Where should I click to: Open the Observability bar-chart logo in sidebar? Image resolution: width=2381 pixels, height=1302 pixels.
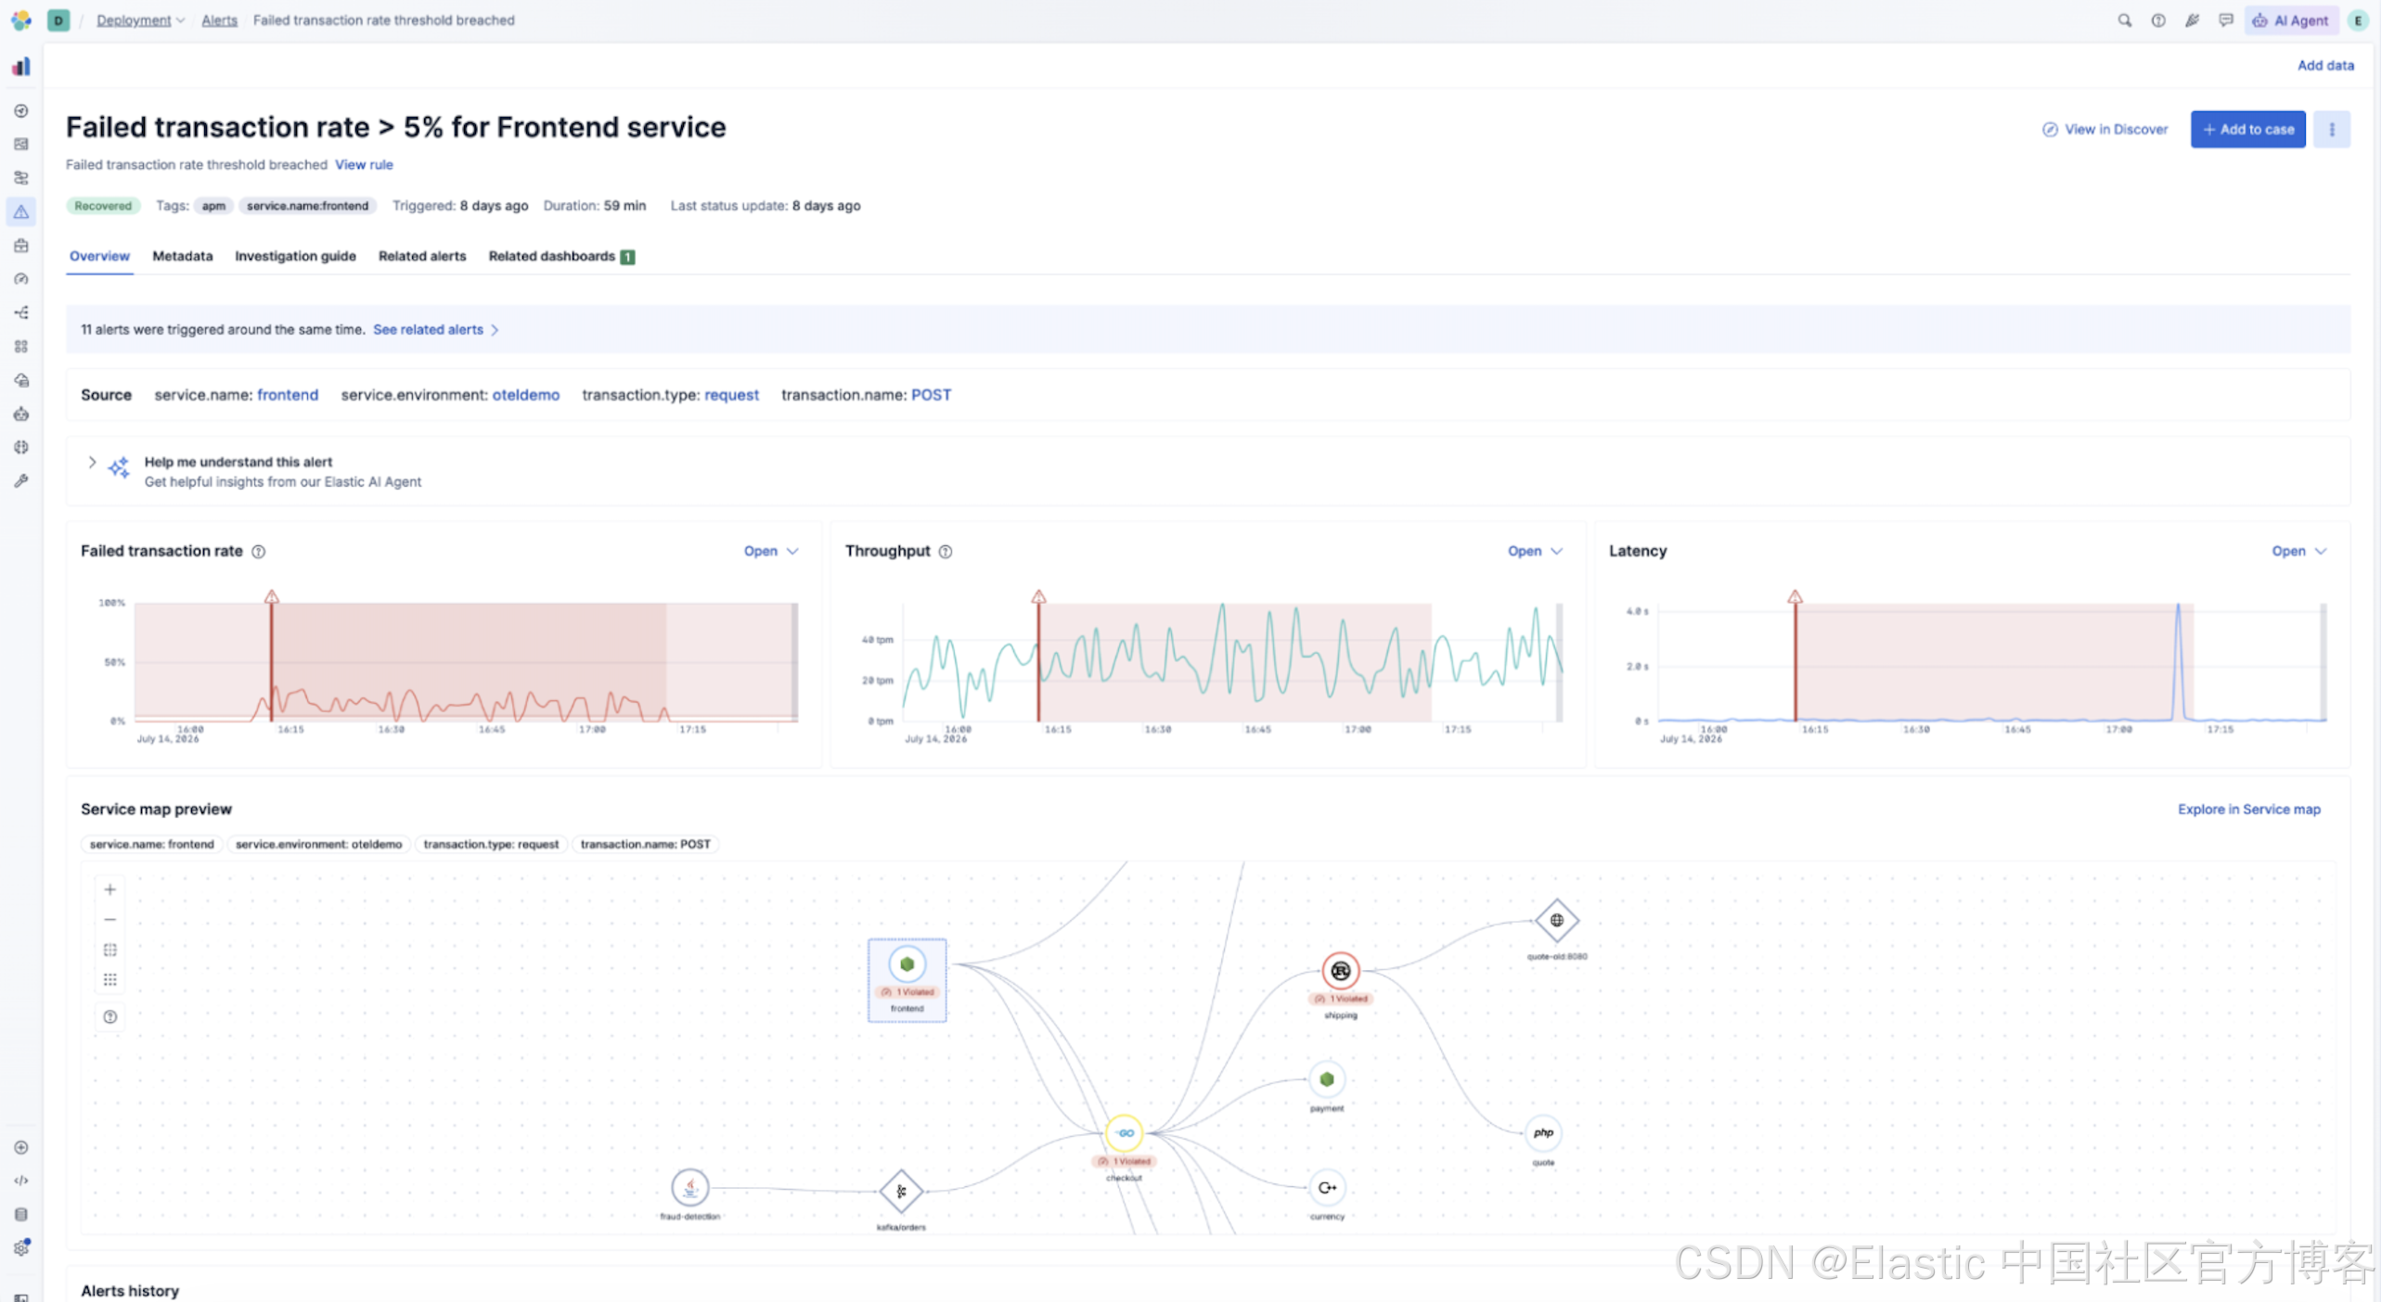[x=21, y=67]
